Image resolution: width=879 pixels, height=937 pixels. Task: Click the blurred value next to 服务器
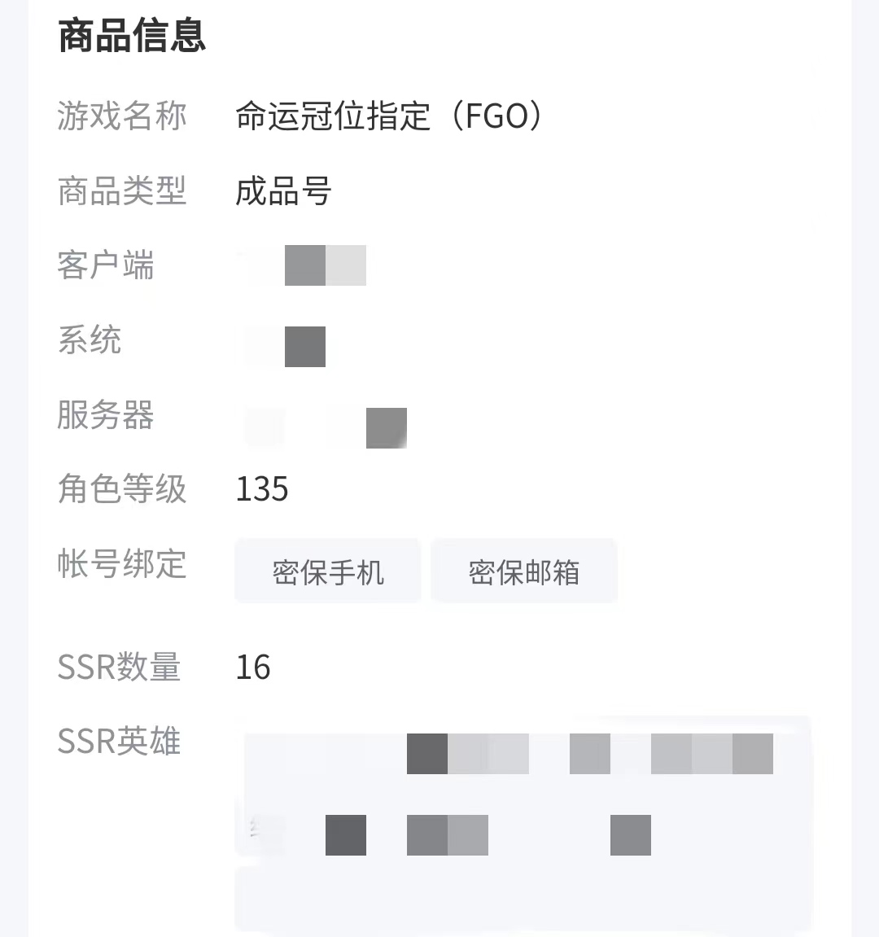[326, 427]
